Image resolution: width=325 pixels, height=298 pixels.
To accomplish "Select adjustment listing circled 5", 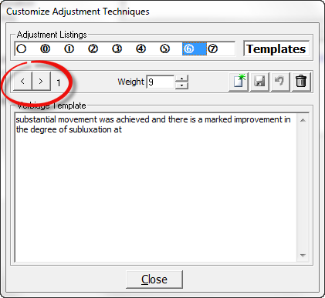I will tap(164, 49).
